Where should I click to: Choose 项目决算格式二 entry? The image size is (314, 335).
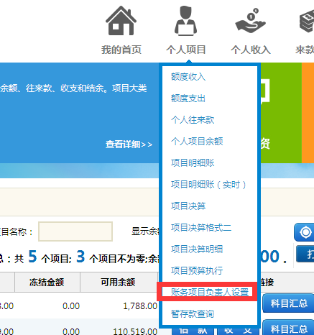coord(201,228)
